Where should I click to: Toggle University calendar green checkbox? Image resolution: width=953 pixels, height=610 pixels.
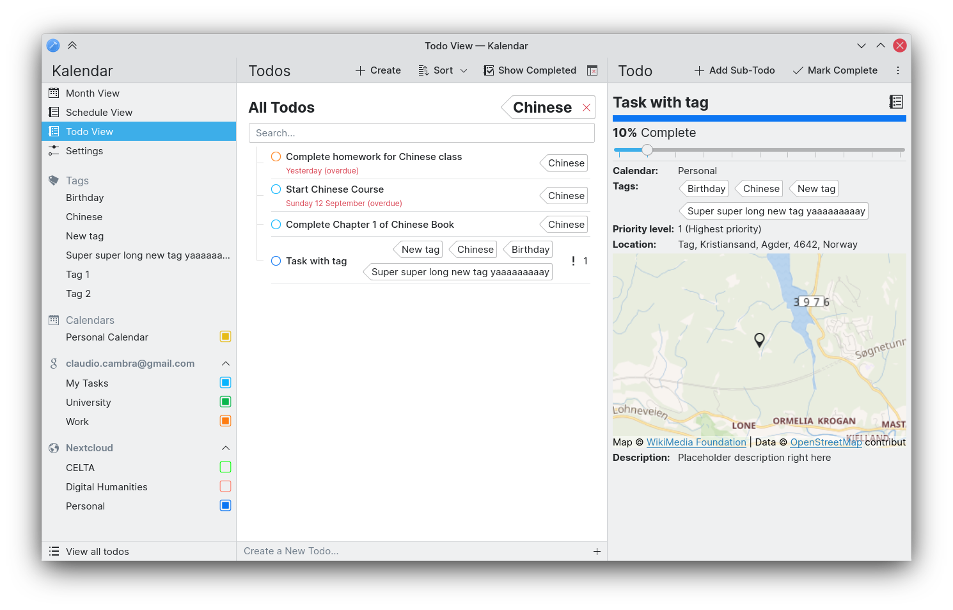click(225, 402)
